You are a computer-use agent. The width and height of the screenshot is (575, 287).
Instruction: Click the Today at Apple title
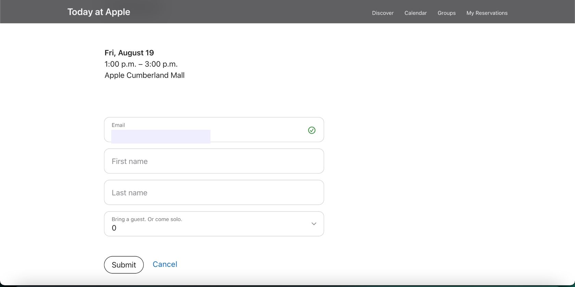[99, 12]
